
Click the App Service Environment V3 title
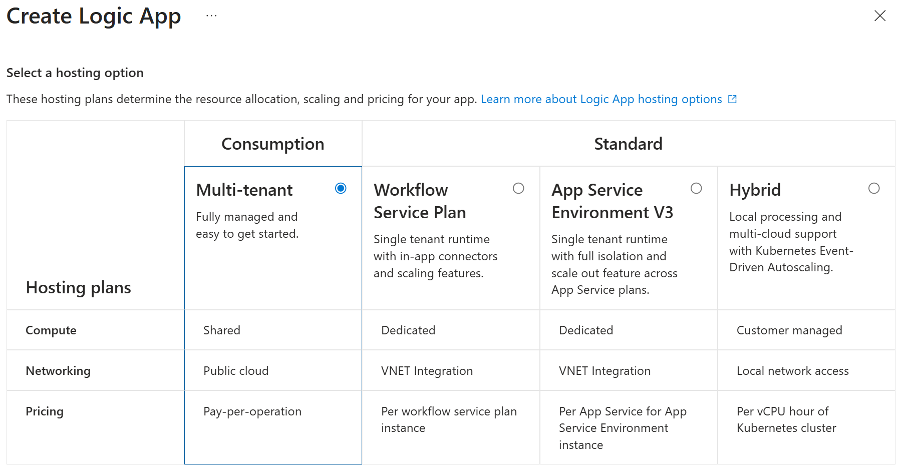click(612, 201)
